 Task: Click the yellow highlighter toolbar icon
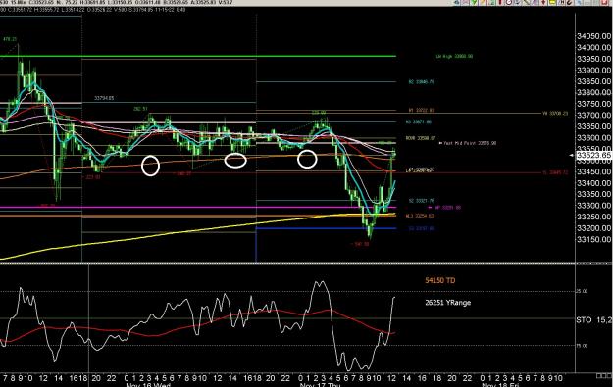coord(552,2)
